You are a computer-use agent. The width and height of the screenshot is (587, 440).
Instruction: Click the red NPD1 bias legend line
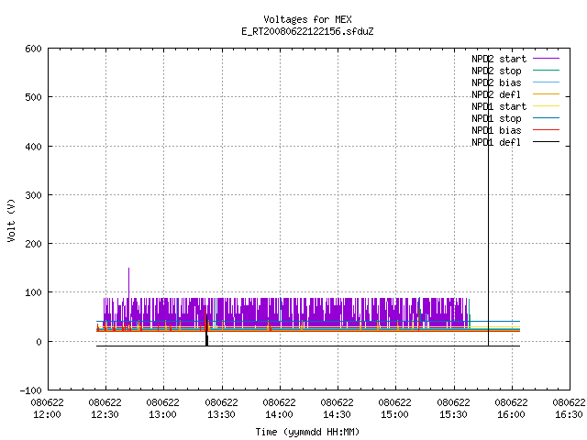(547, 130)
